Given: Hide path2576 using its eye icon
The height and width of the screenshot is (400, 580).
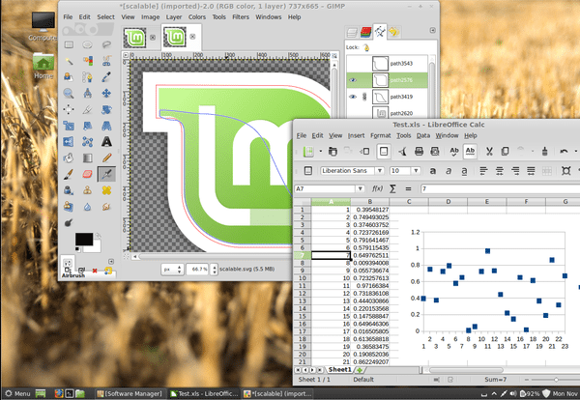Looking at the screenshot, I should pyautogui.click(x=353, y=80).
